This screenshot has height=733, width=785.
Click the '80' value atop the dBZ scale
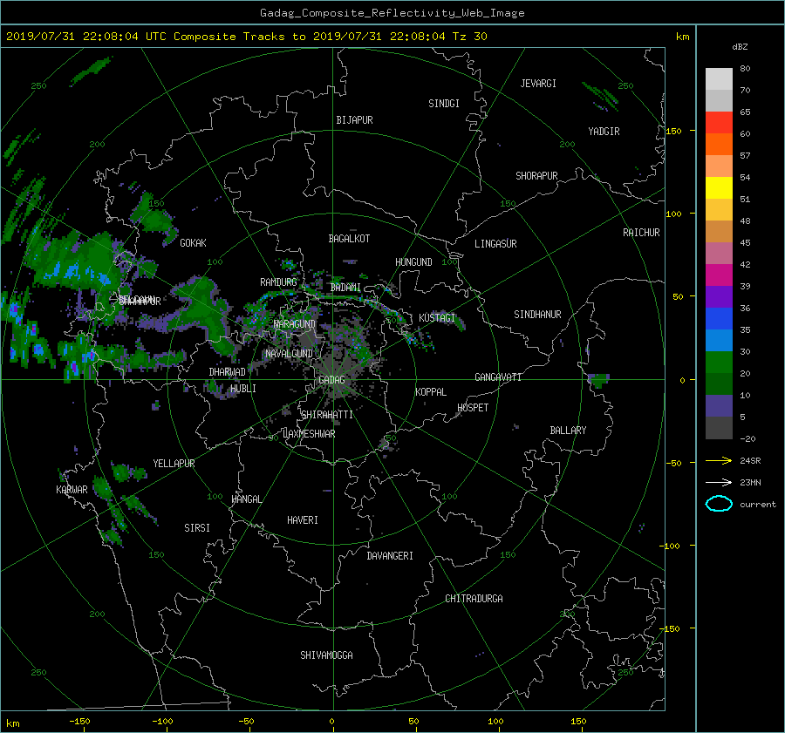click(x=745, y=69)
